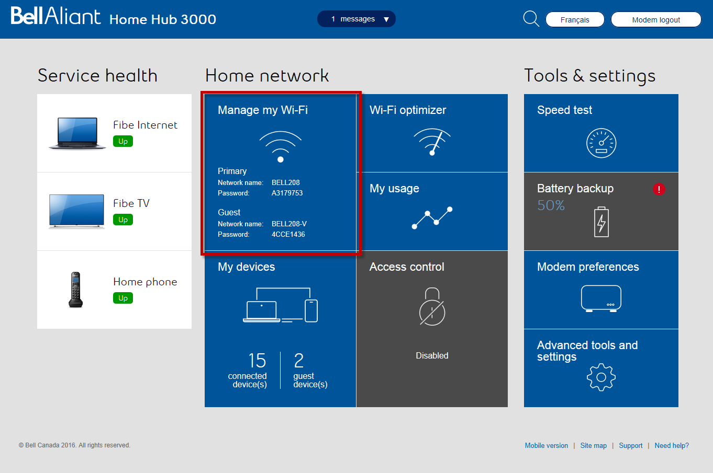Click the Advanced tools gear icon

click(x=601, y=377)
